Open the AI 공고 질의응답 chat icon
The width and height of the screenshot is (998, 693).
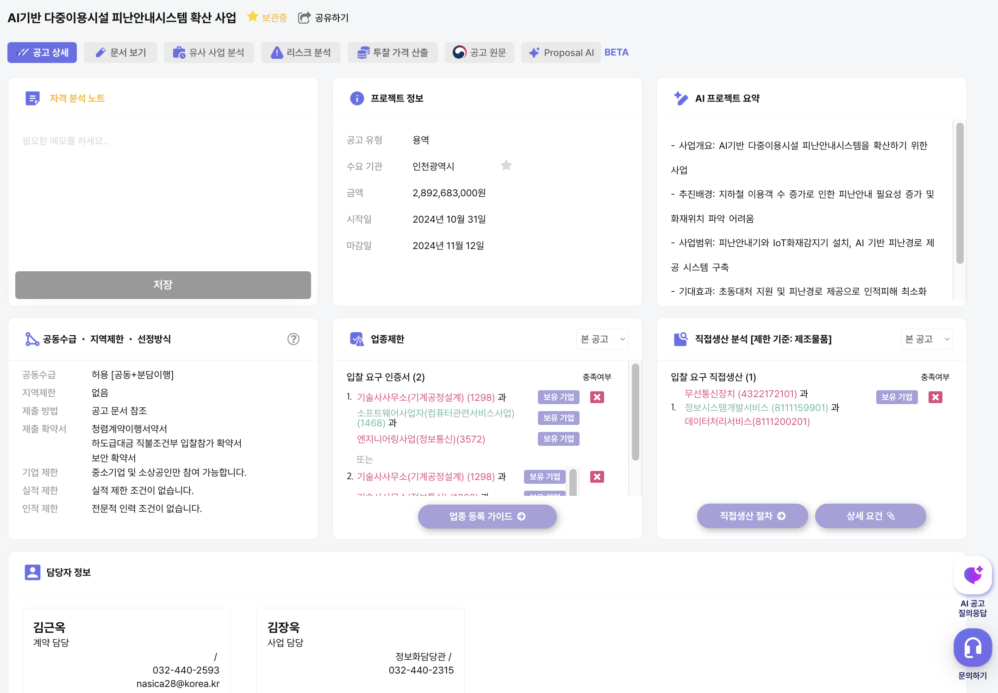tap(972, 575)
